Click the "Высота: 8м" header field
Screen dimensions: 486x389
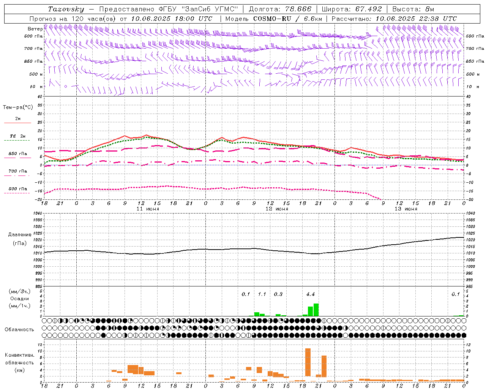point(413,9)
